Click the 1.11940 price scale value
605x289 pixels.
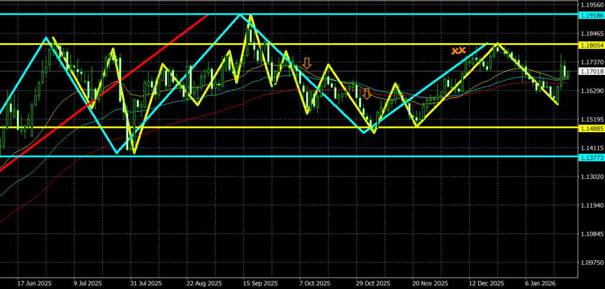click(591, 205)
